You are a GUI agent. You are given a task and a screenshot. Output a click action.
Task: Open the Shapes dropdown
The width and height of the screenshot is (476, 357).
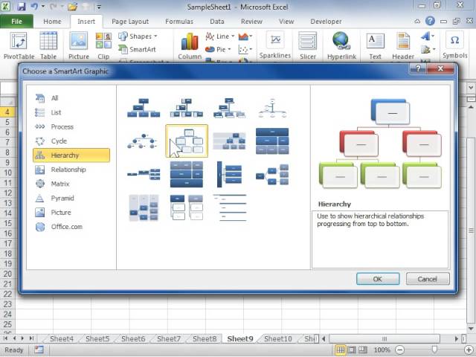(x=138, y=36)
